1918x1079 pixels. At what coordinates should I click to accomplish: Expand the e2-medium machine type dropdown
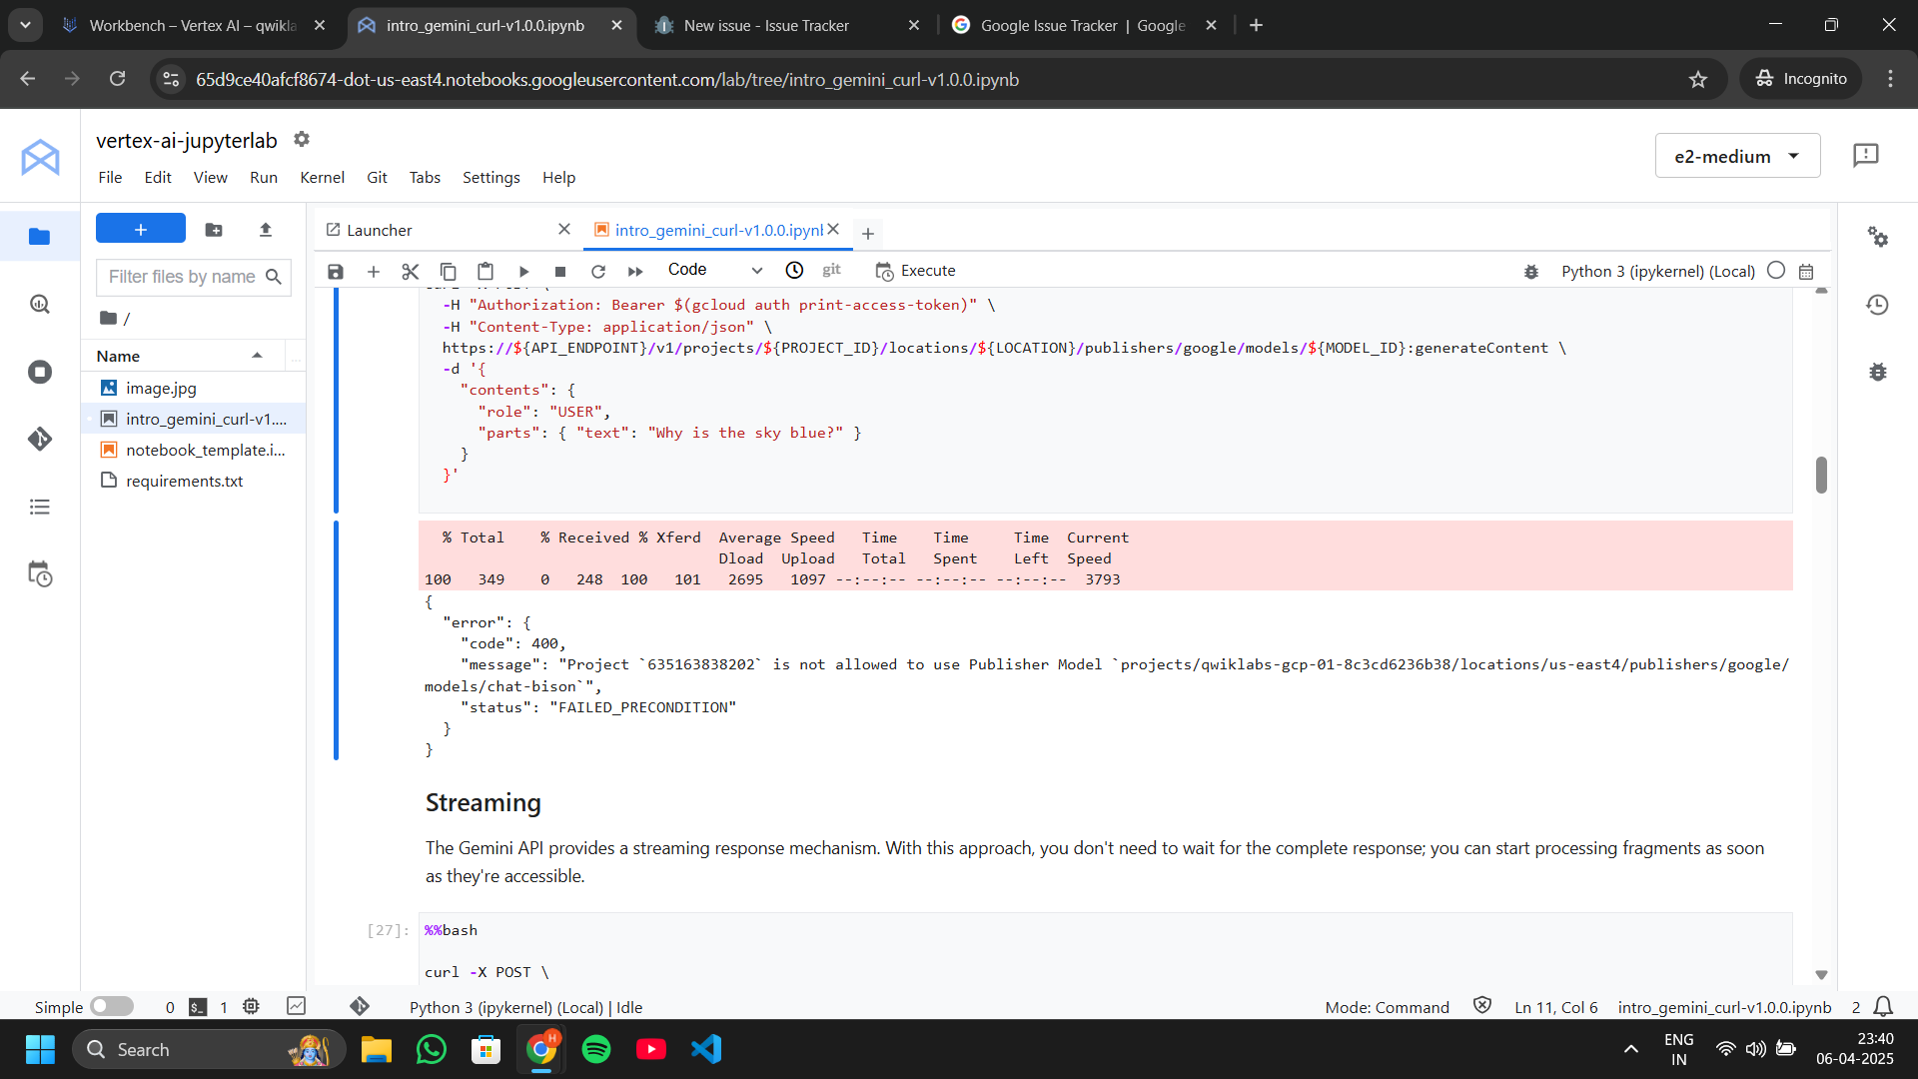click(x=1737, y=156)
